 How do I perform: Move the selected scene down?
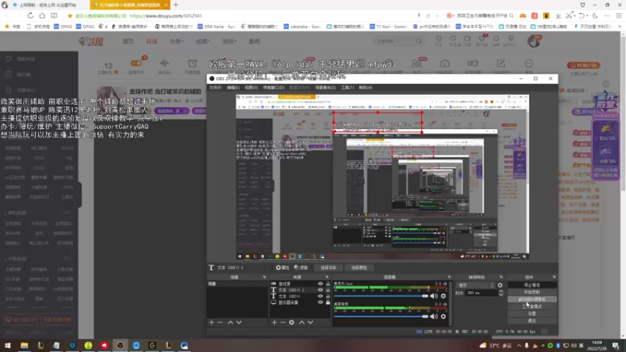point(239,322)
